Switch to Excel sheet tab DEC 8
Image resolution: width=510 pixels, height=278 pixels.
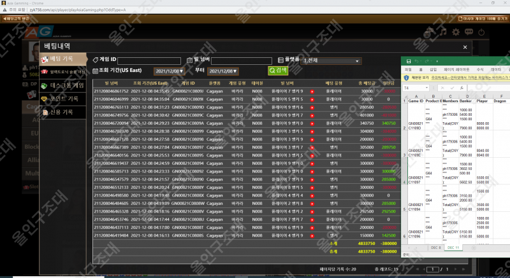coord(436,247)
